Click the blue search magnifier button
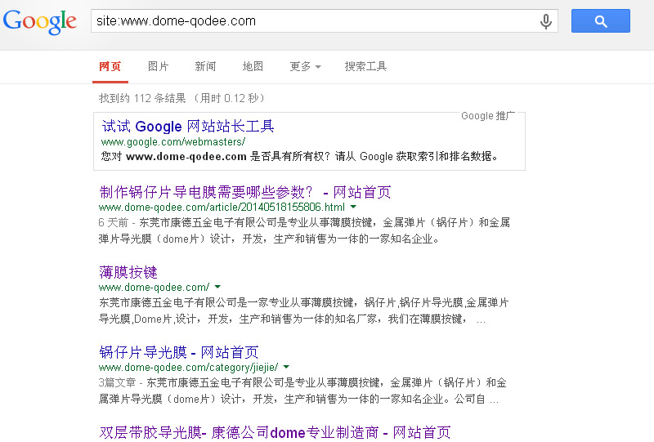 tap(601, 21)
